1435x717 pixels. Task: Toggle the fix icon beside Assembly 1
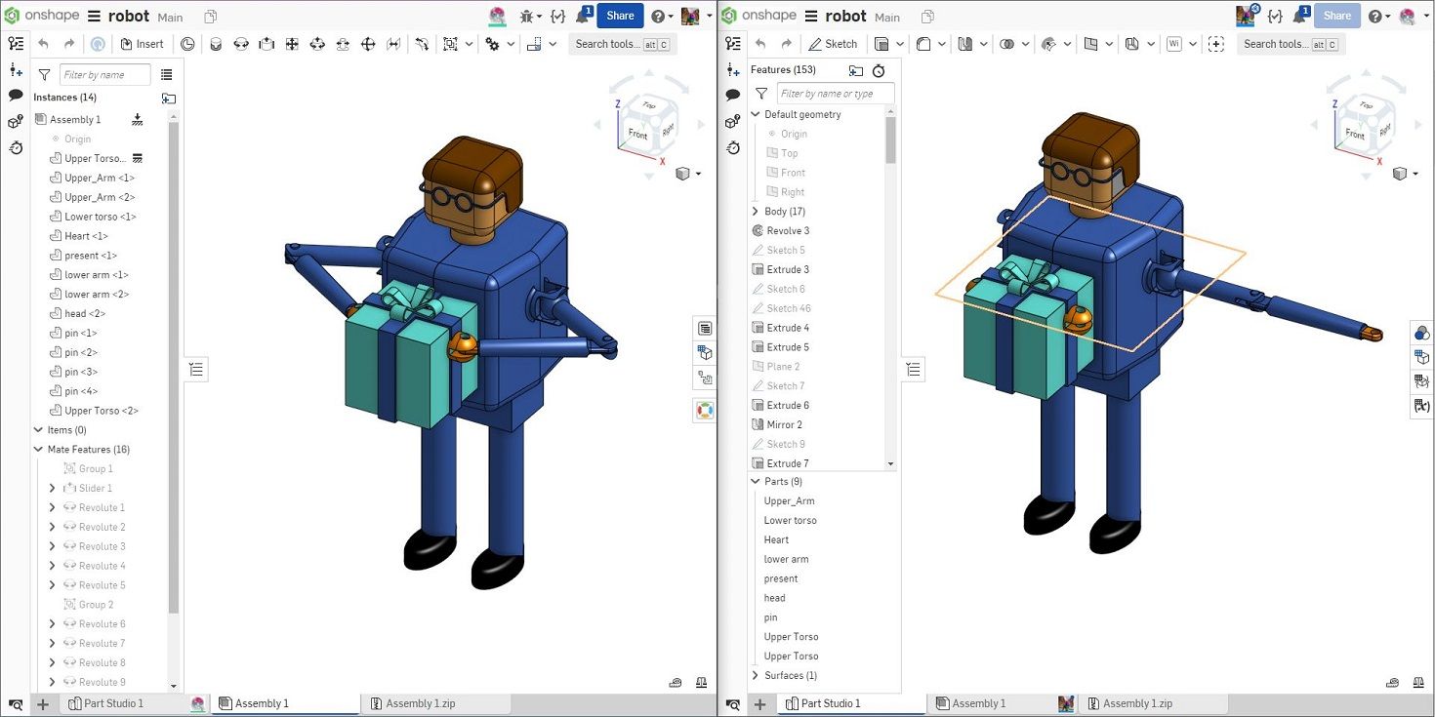coord(138,119)
